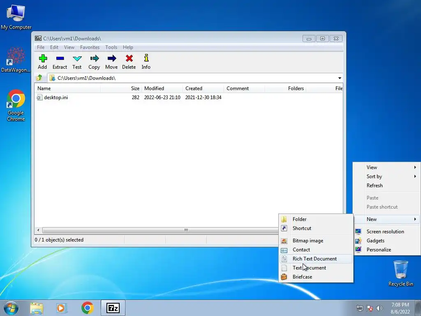This screenshot has height=316, width=421.
Task: Create a new Briefcase
Action: (316, 277)
